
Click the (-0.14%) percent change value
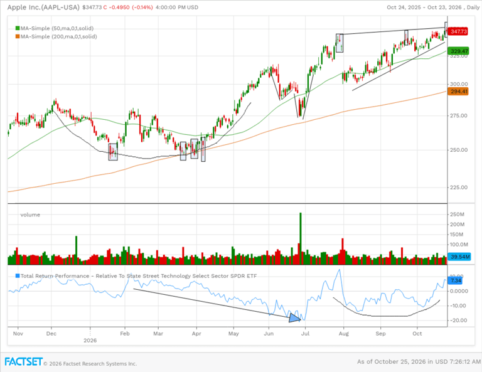(142, 8)
